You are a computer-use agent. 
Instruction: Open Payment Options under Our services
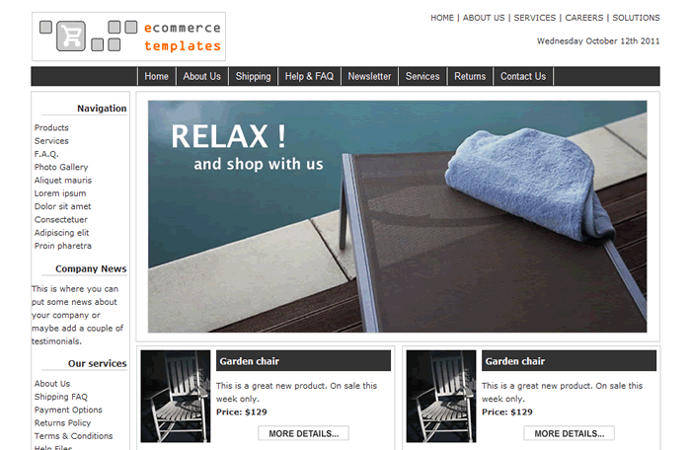[x=68, y=410]
